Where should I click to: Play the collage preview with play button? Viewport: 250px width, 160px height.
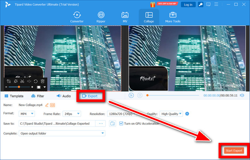(x=131, y=96)
